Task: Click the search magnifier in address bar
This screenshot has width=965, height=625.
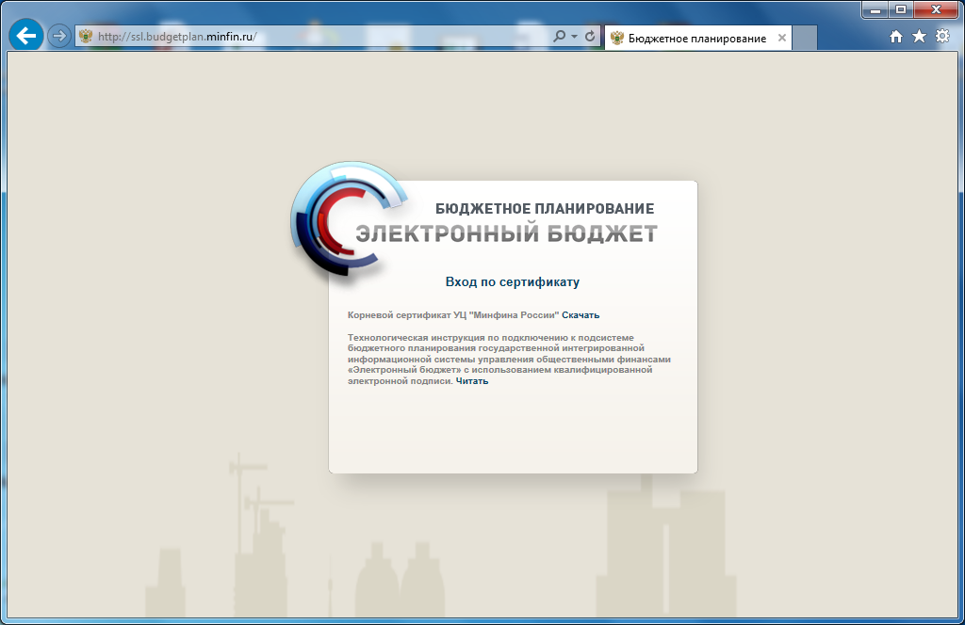Action: pyautogui.click(x=559, y=37)
